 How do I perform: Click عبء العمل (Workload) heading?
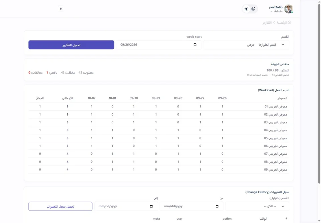(x=274, y=90)
